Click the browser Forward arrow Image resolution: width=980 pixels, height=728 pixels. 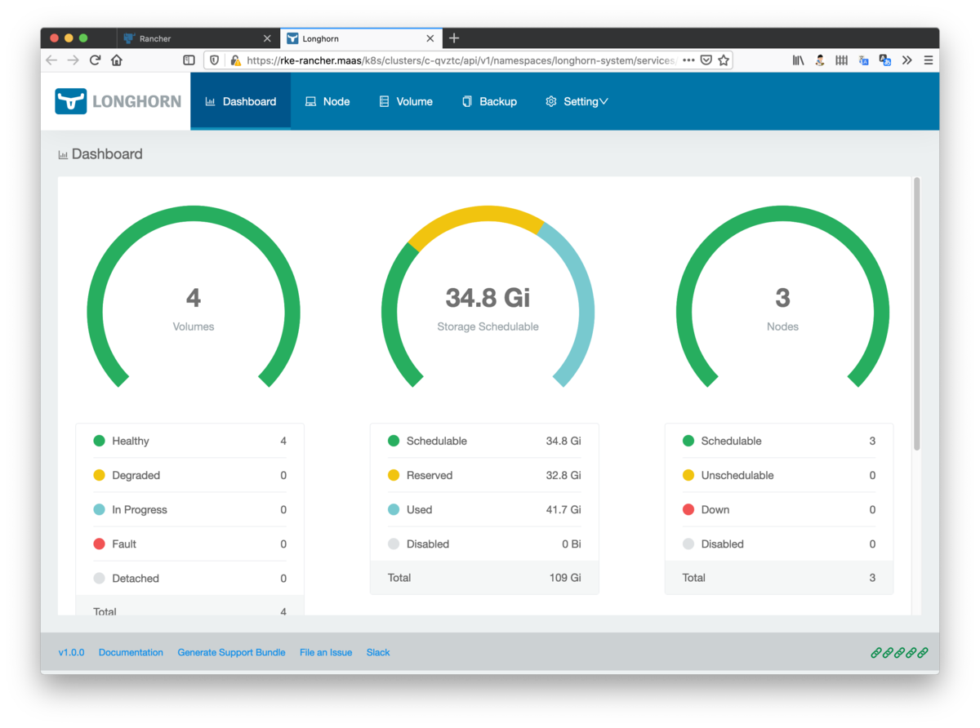[x=73, y=60]
